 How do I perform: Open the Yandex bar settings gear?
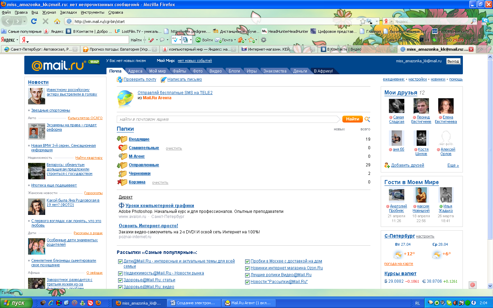[x=263, y=40]
